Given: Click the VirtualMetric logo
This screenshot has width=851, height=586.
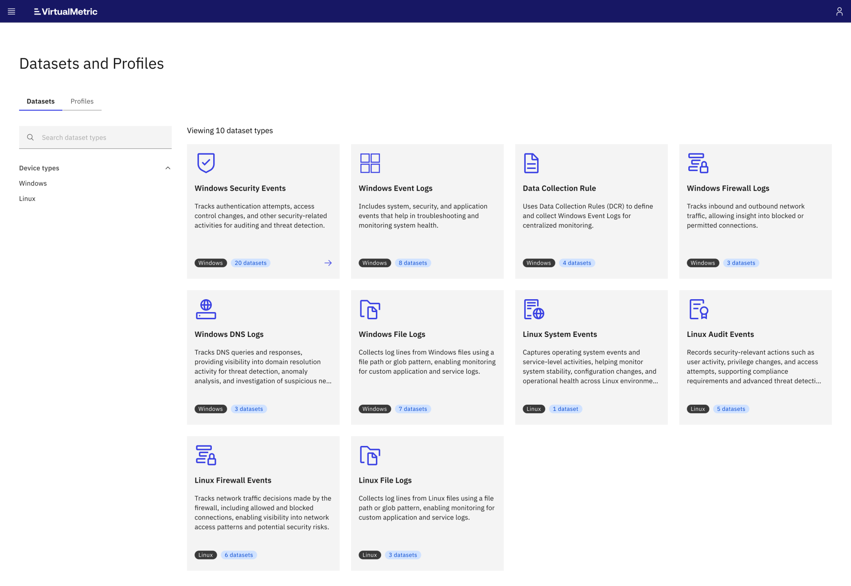Looking at the screenshot, I should [x=66, y=12].
